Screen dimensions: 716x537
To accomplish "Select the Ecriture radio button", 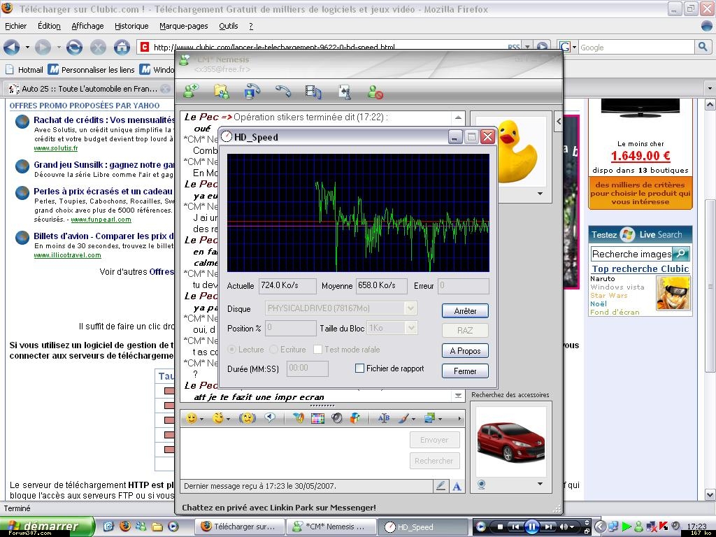I will pos(274,350).
